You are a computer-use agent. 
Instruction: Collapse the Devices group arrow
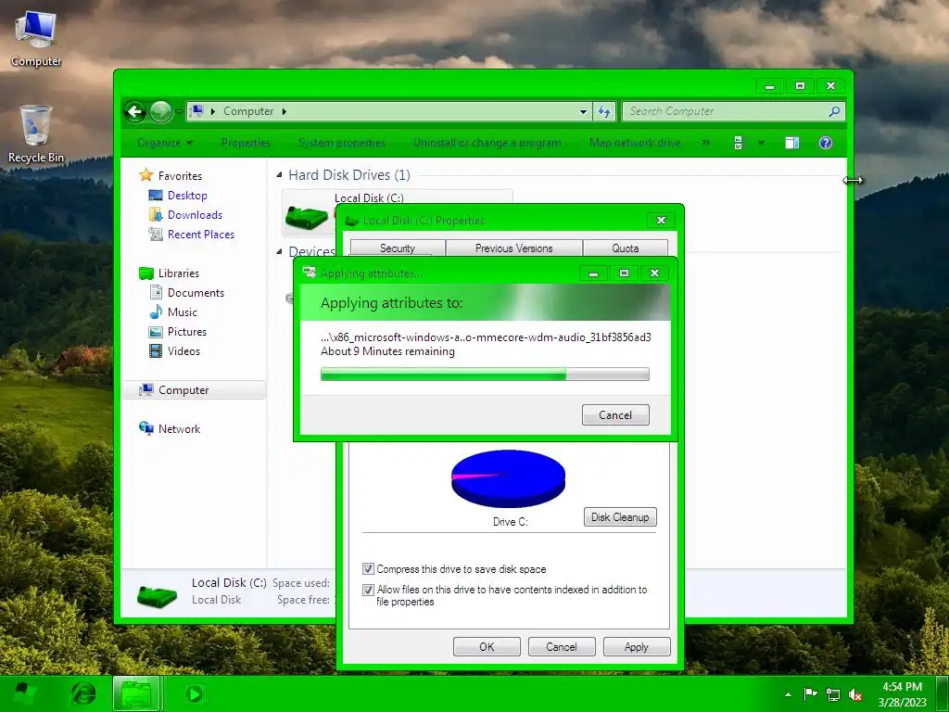pos(279,251)
